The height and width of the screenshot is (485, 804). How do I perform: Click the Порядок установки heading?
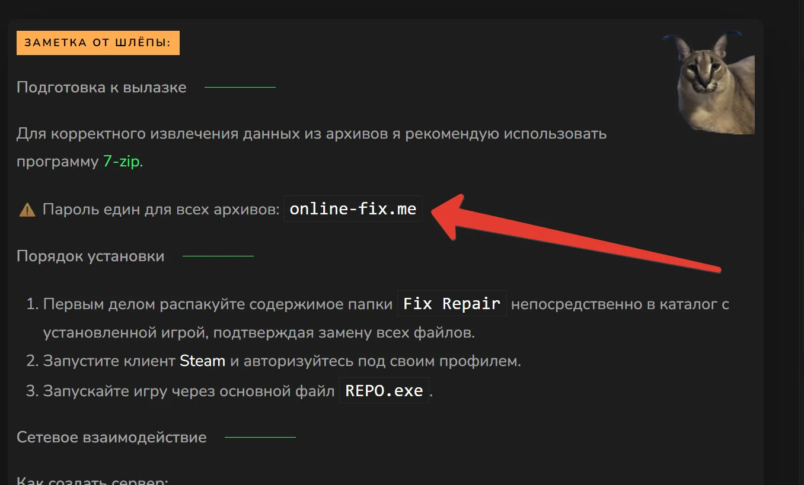[91, 256]
